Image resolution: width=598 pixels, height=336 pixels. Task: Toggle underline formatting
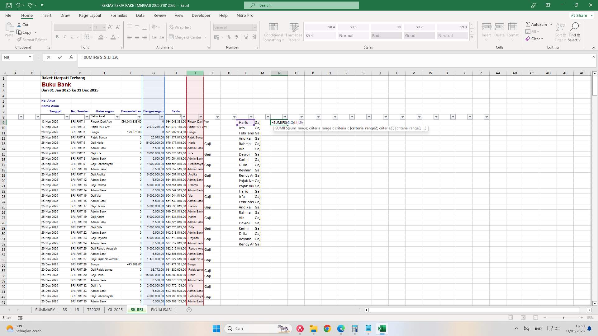tap(72, 37)
